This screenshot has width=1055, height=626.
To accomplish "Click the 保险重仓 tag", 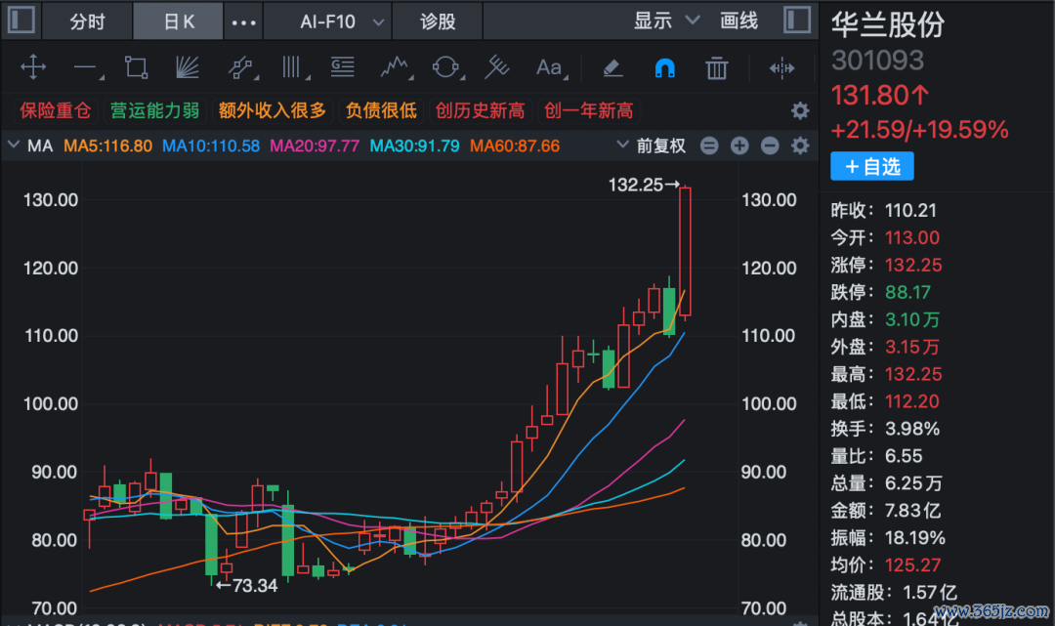I will pyautogui.click(x=55, y=110).
